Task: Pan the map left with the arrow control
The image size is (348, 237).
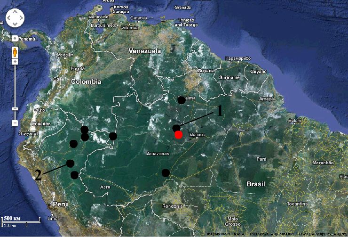Action: coord(8,18)
